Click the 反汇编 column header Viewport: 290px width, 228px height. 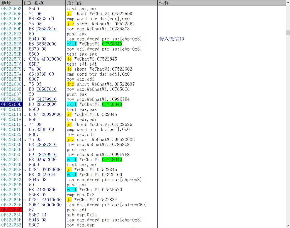[112, 3]
